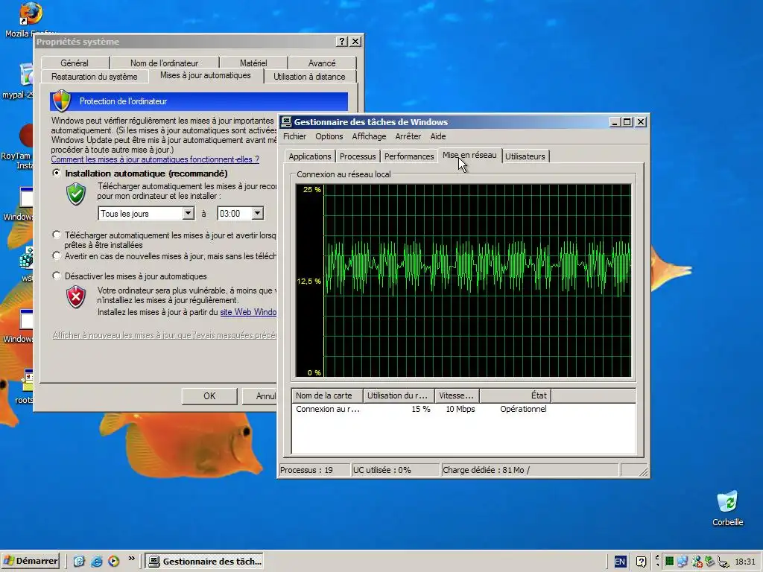The height and width of the screenshot is (572, 763).
Task: Open the Fichier menu
Action: 294,137
